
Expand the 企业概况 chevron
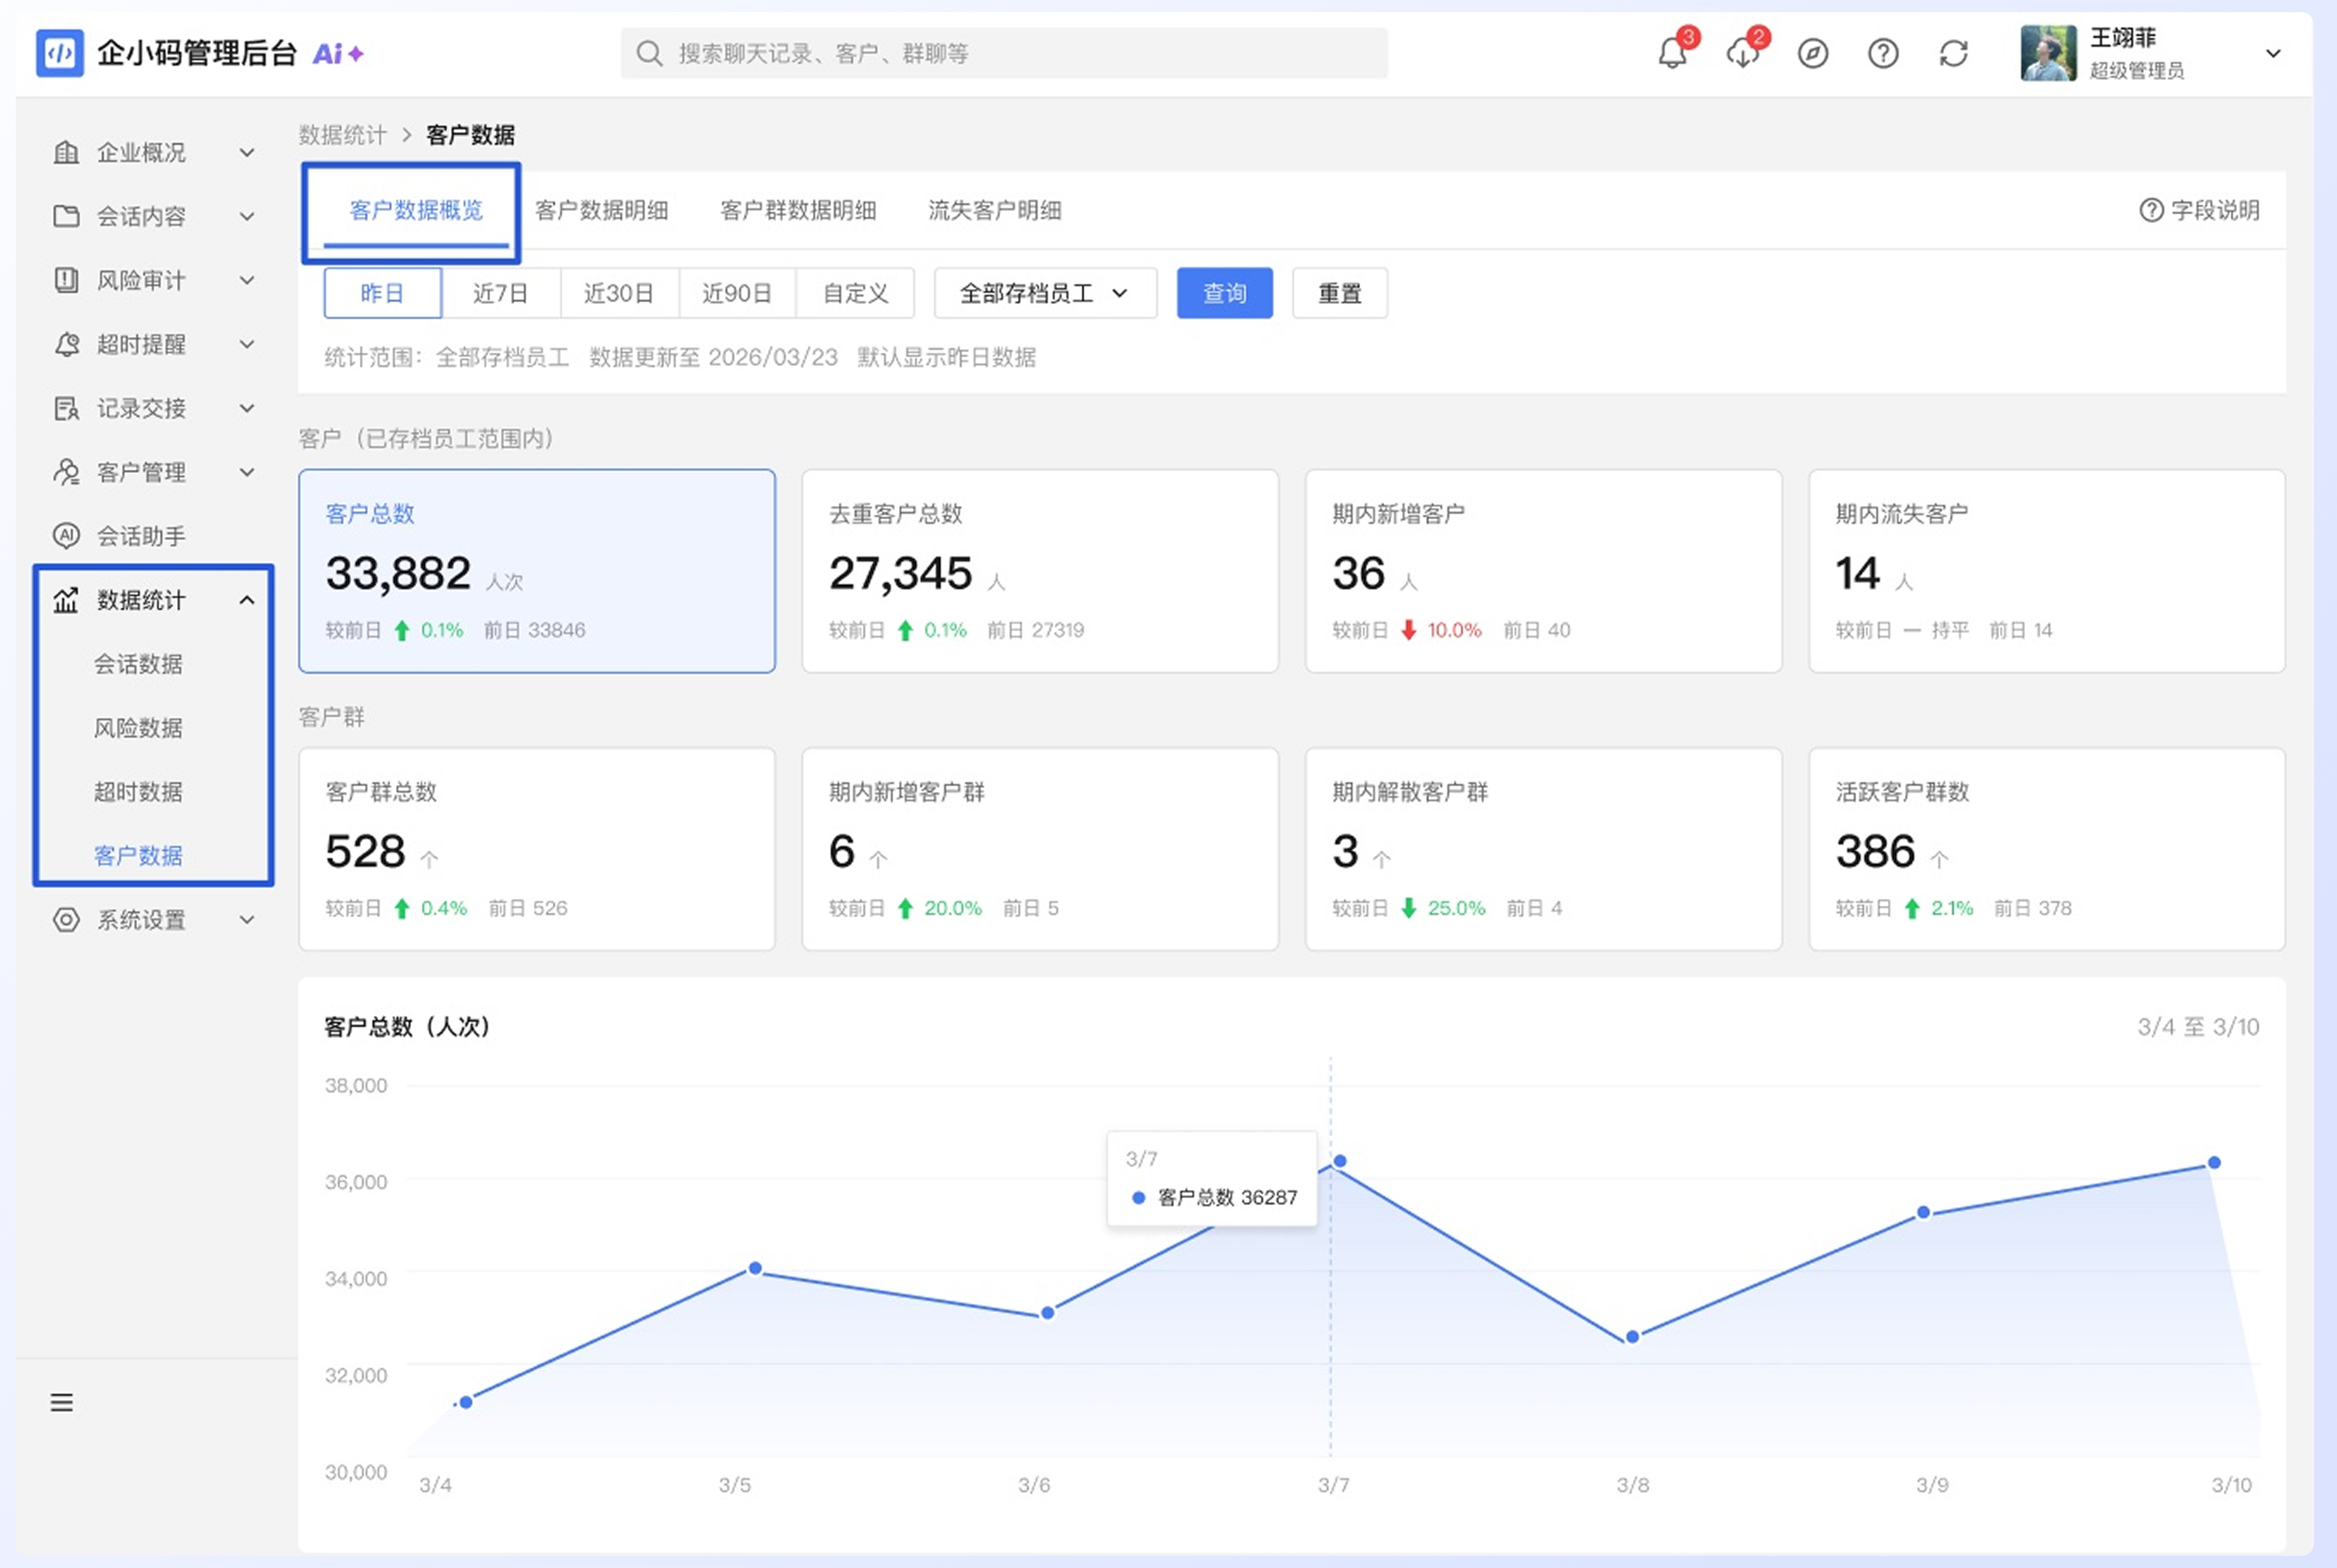point(247,152)
